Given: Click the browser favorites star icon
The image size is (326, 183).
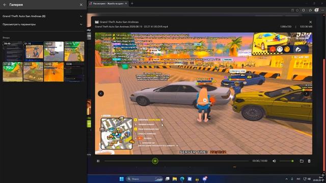Looking at the screenshot, I should 297,10.
